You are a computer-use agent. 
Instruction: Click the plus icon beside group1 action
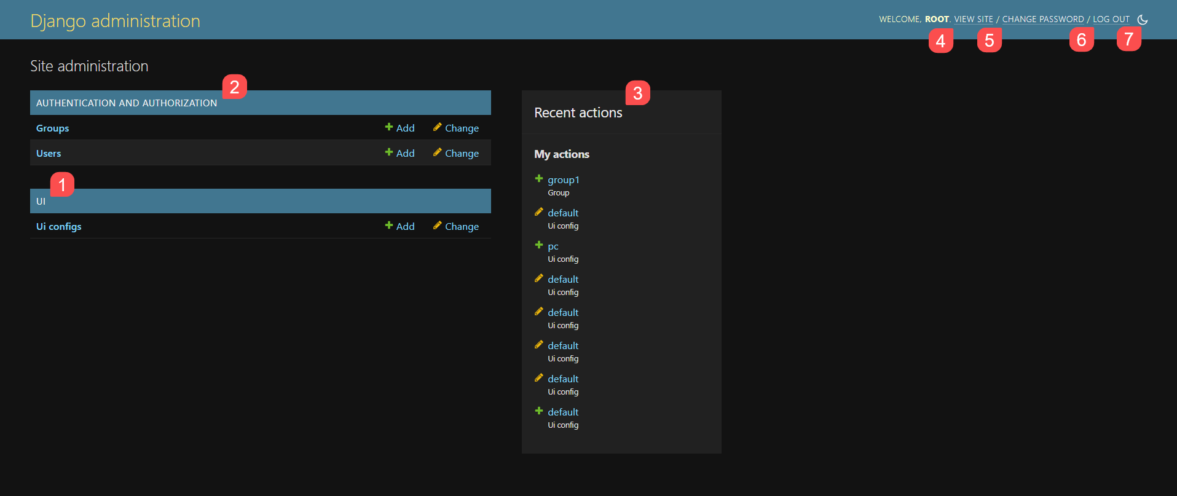click(x=538, y=179)
